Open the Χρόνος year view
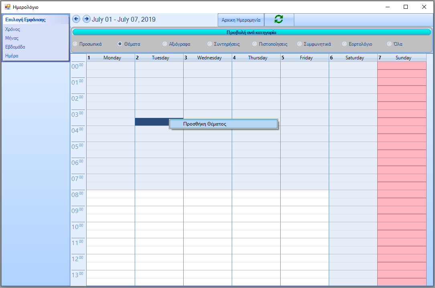Viewport: 435px width, 288px height. (12, 29)
